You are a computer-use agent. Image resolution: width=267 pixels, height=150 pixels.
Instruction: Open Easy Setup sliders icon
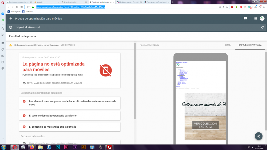(264, 7)
